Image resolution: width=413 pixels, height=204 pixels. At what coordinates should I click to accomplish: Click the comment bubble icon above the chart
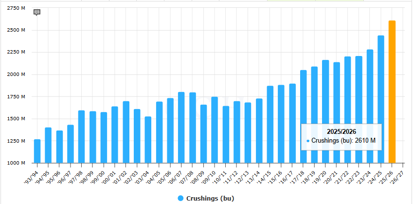(37, 12)
